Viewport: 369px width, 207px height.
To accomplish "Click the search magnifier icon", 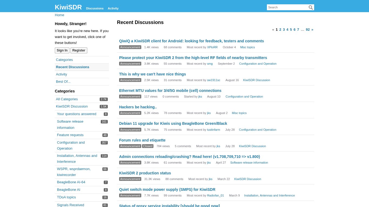I will coord(311,7).
